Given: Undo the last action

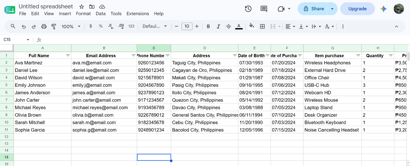Looking at the screenshot, I should pos(24,26).
